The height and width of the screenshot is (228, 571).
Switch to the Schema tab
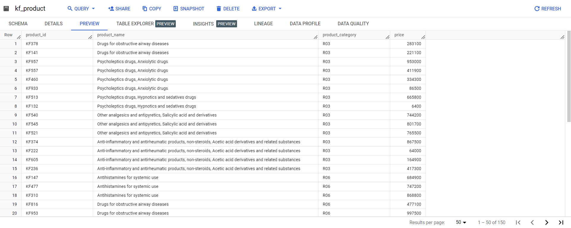(x=18, y=23)
